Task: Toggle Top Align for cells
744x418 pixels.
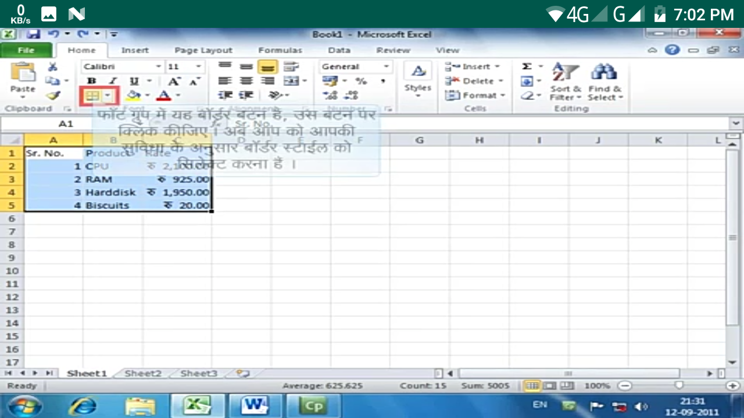Action: click(225, 67)
